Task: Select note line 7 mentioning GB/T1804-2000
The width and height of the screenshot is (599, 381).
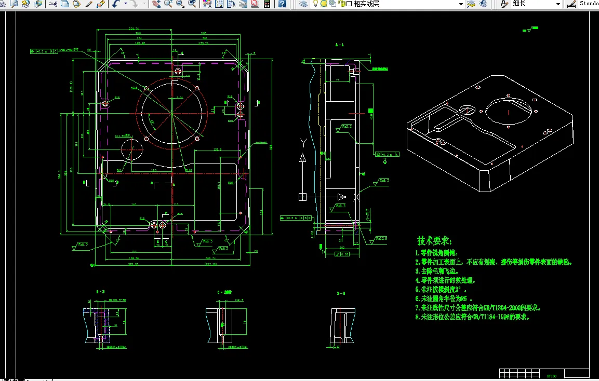Action: pos(478,308)
